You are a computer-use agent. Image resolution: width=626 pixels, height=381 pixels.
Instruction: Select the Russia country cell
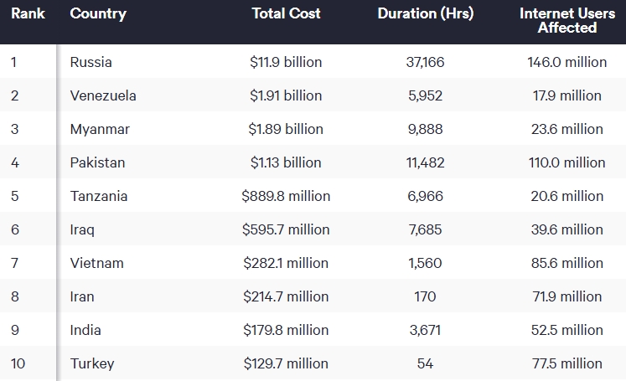coord(91,62)
